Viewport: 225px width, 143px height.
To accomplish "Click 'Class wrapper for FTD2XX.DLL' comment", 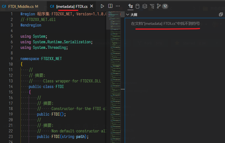I will point(72,81).
